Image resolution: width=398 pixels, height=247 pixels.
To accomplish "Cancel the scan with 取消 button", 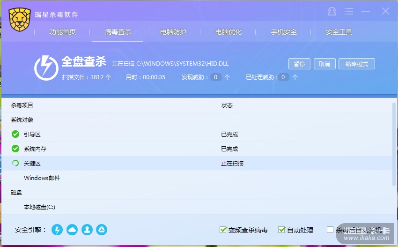I will pos(324,64).
